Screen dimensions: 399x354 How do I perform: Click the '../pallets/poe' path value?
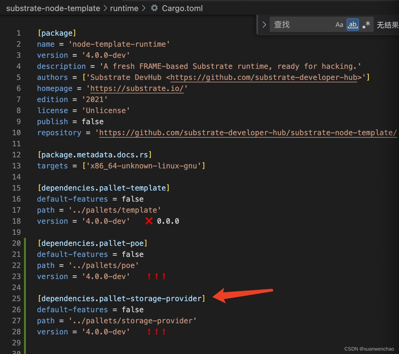104,265
